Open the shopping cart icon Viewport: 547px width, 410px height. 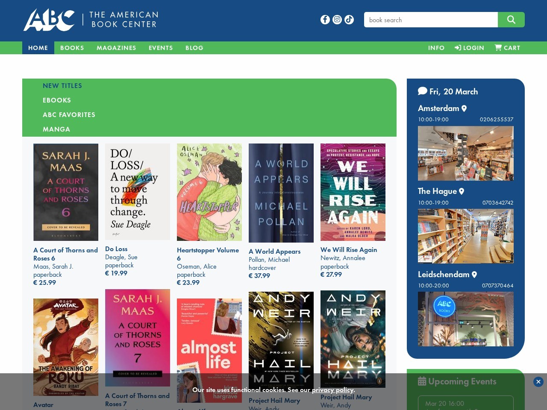(x=498, y=47)
